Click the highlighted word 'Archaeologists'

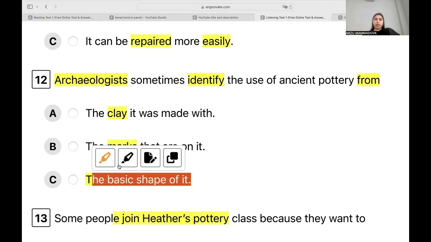coord(91,80)
